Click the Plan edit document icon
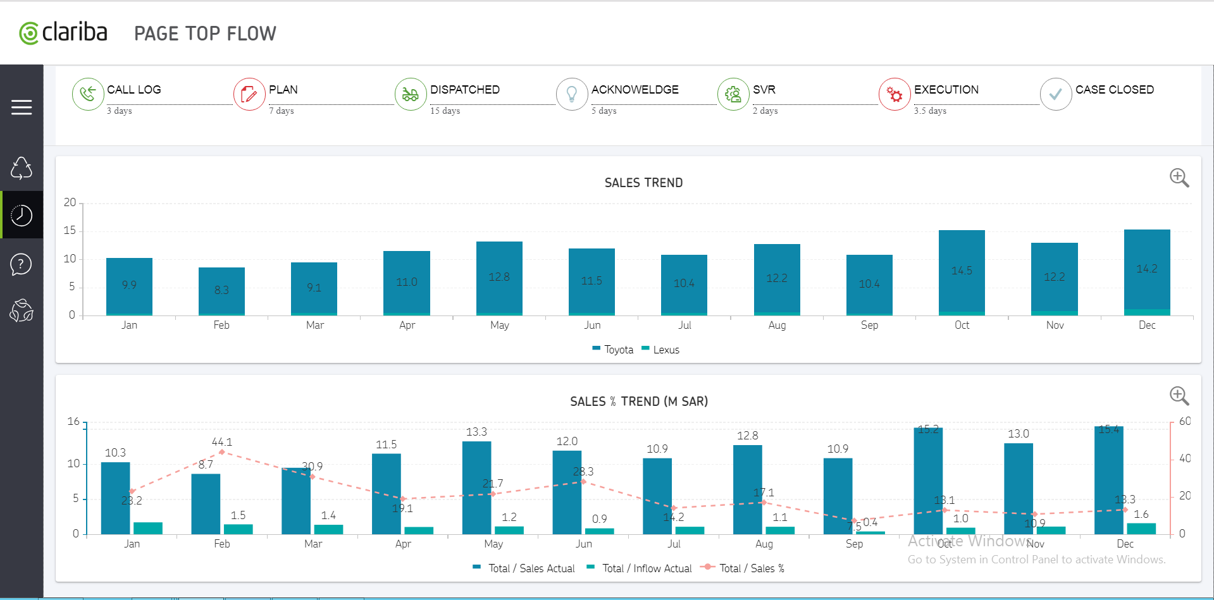The image size is (1214, 600). click(x=249, y=94)
